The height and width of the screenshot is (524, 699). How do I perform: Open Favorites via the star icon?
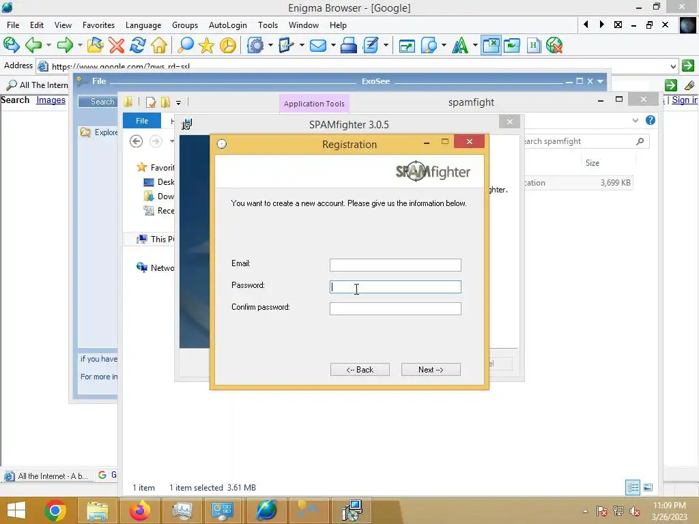pos(207,45)
